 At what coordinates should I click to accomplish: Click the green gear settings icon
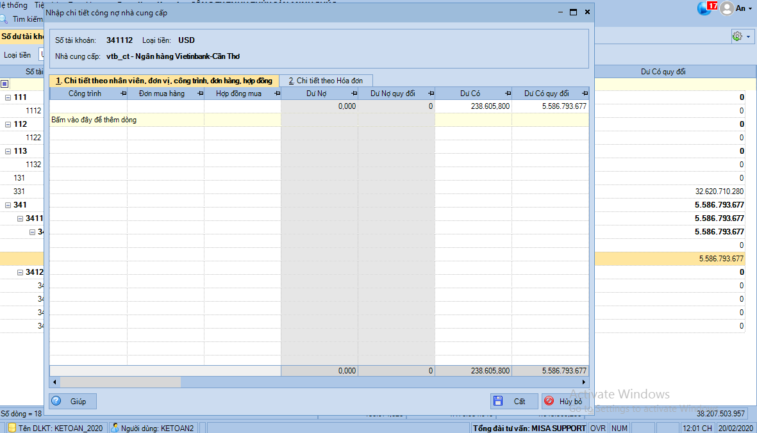pyautogui.click(x=737, y=37)
